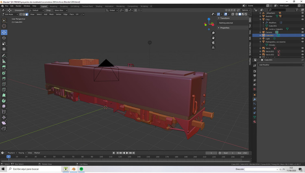Open the Render menu
Image resolution: width=305 pixels, height=173 pixels.
[18, 6]
